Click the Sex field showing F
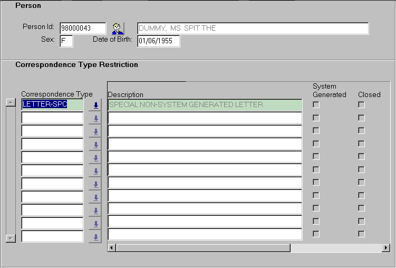The image size is (396, 268). [66, 41]
